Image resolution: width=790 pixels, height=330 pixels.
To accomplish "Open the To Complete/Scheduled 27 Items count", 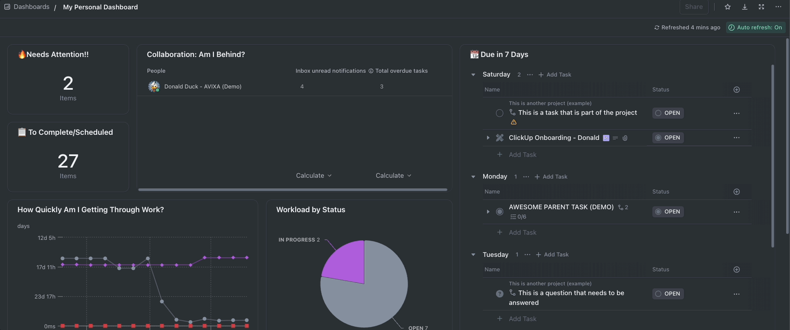I will pos(68,166).
